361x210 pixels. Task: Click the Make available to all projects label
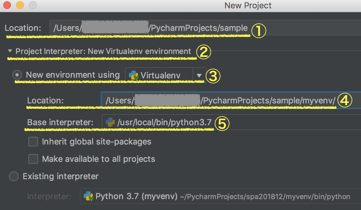(99, 159)
